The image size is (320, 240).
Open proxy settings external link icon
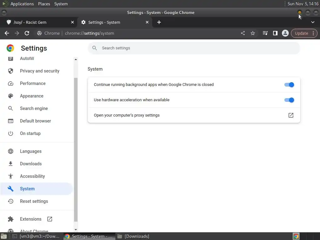[x=291, y=115]
